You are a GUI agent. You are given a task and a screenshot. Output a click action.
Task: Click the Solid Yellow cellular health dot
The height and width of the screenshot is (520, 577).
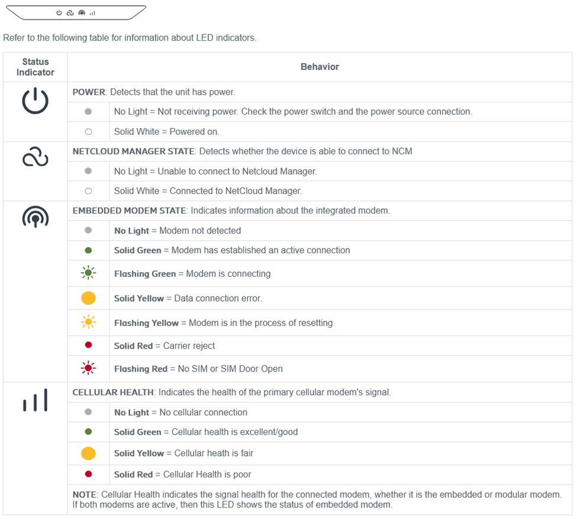click(88, 453)
